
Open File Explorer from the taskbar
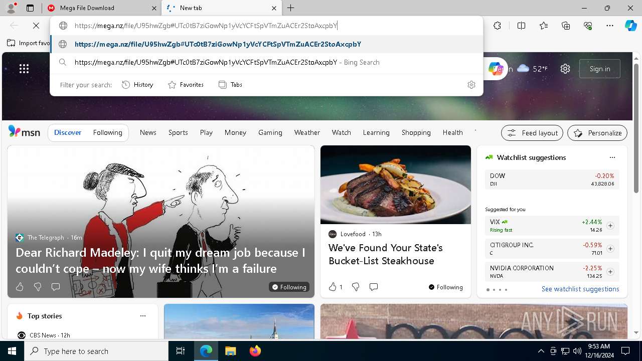coord(230,351)
